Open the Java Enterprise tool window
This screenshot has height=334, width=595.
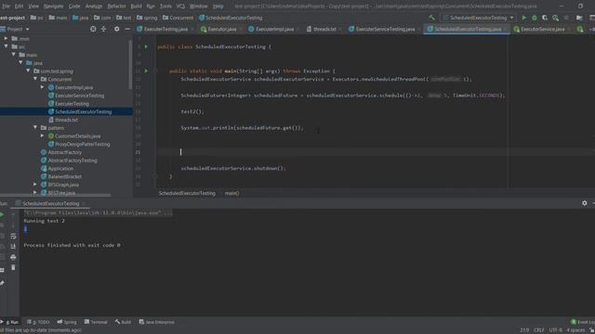point(157,322)
